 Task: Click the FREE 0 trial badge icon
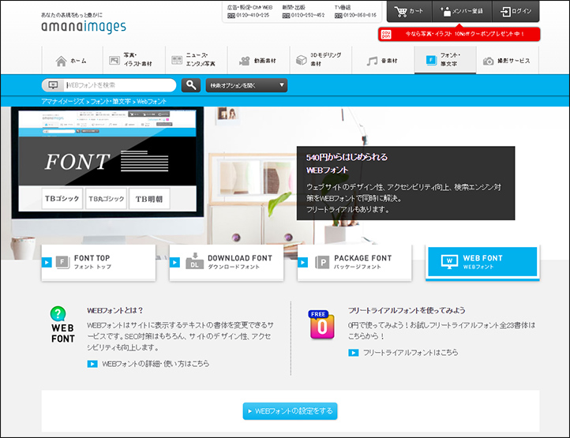point(322,324)
